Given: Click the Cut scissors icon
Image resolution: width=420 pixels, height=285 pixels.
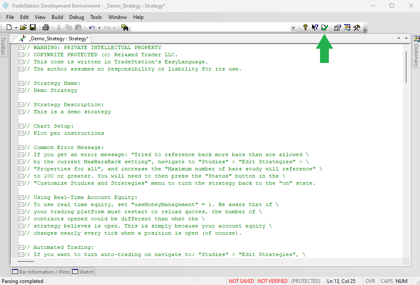Looking at the screenshot, I should tap(59, 27).
